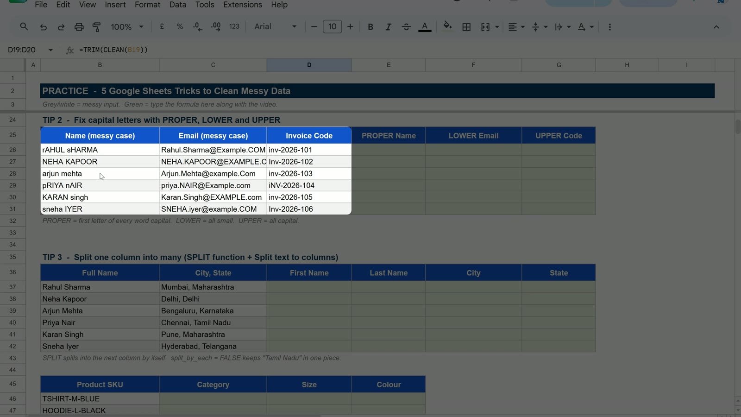Select the KARAN singh cell
Screen dimensions: 741x417
[x=100, y=197]
